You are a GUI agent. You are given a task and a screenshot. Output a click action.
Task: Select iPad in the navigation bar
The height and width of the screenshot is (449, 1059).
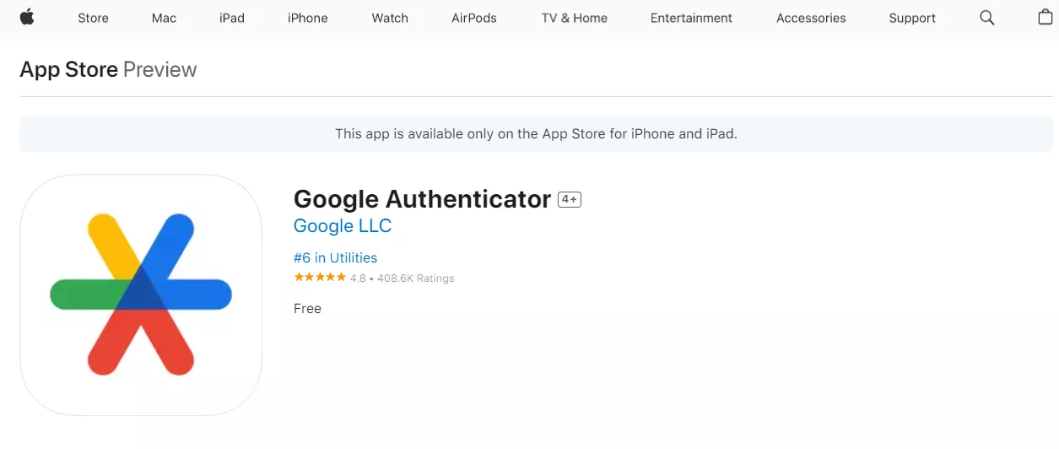click(232, 18)
